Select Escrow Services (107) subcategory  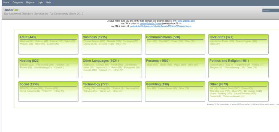94,41
